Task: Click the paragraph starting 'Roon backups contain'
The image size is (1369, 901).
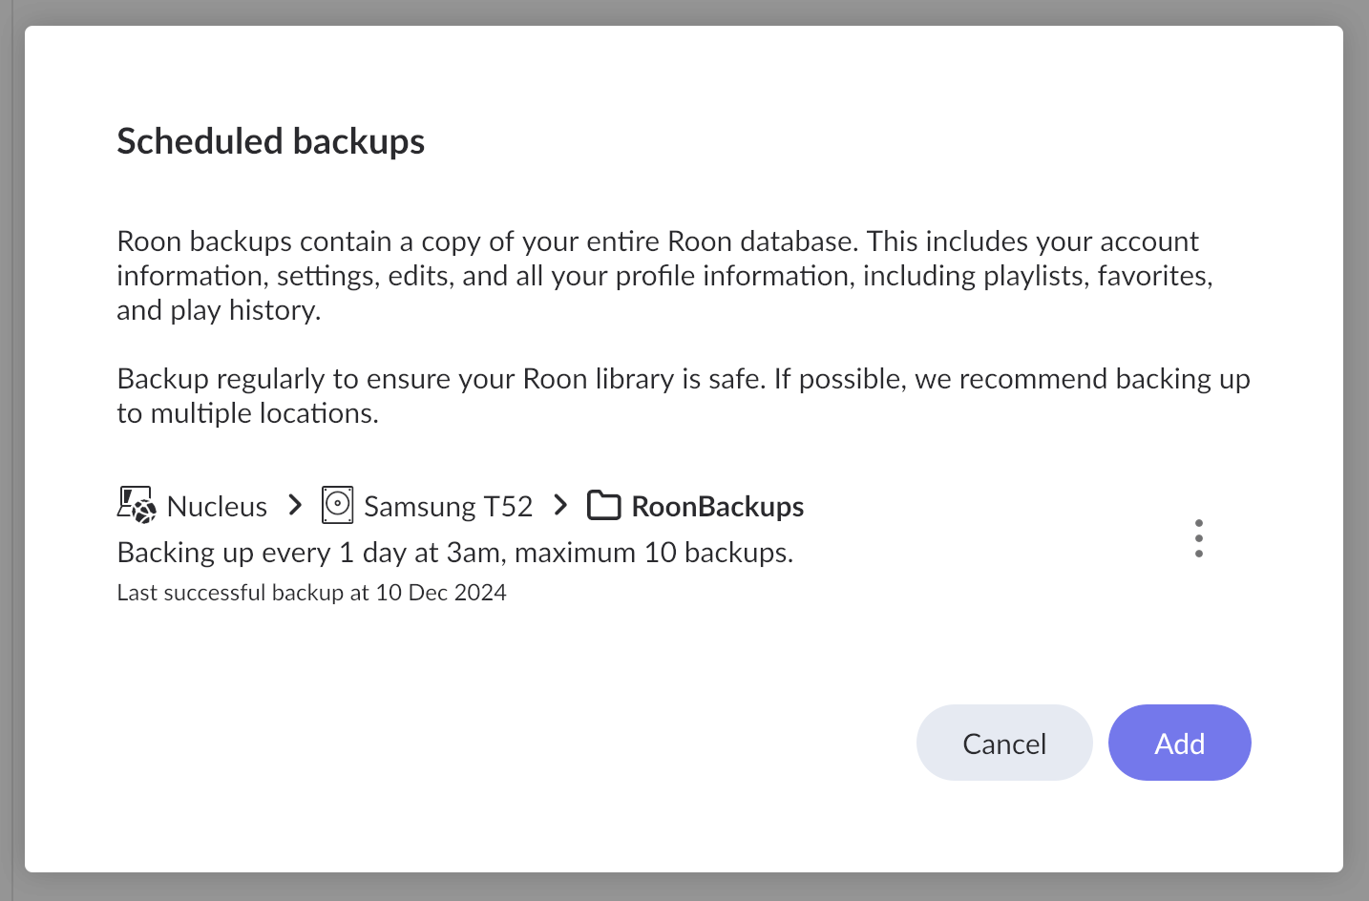Action: click(x=664, y=275)
